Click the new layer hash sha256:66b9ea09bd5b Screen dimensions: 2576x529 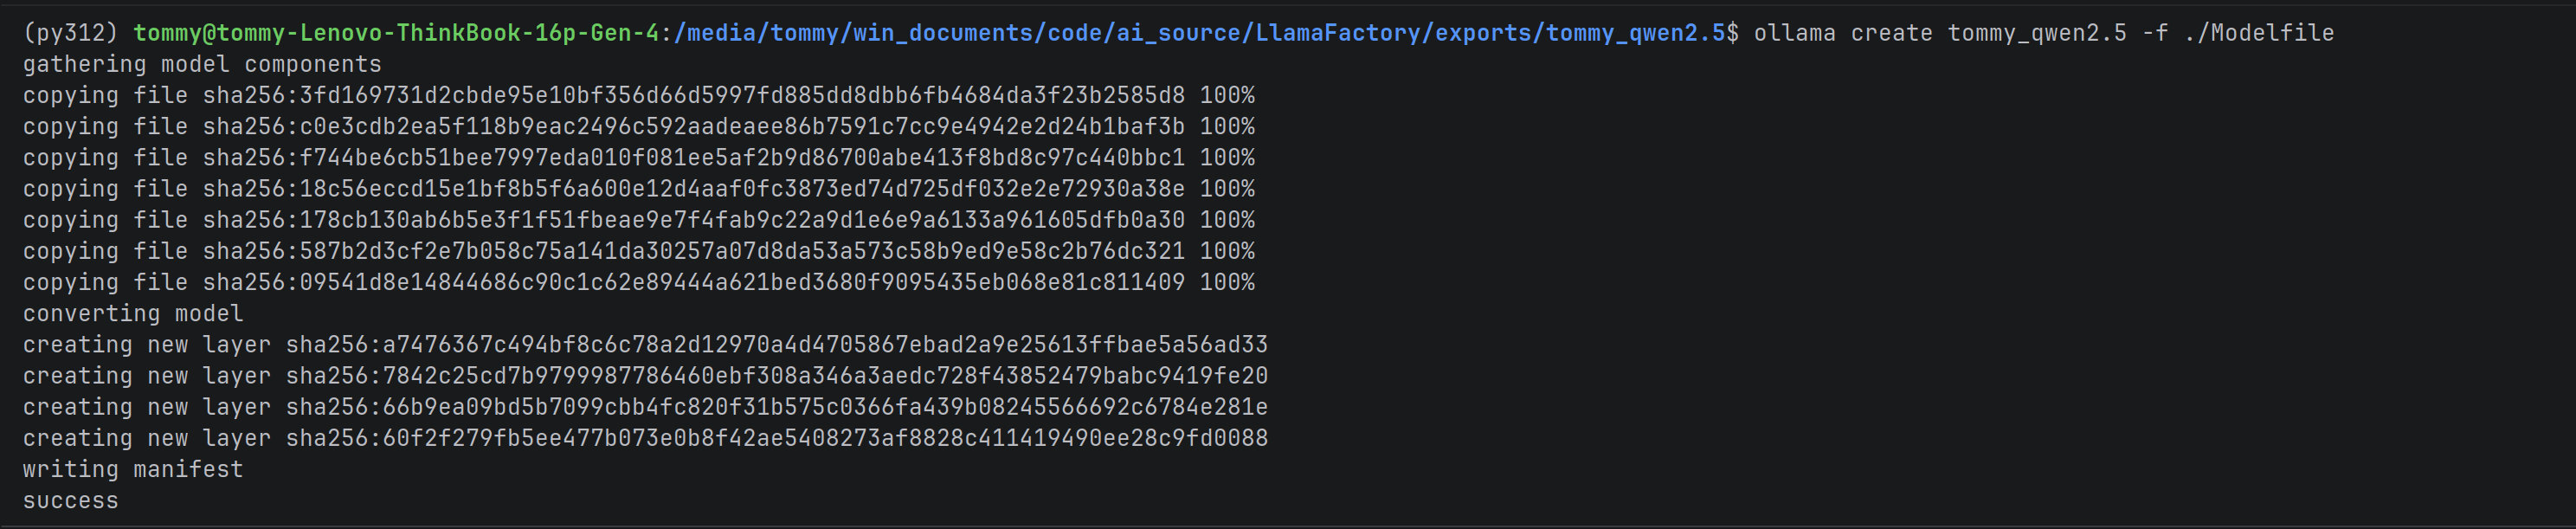pyautogui.click(x=777, y=406)
